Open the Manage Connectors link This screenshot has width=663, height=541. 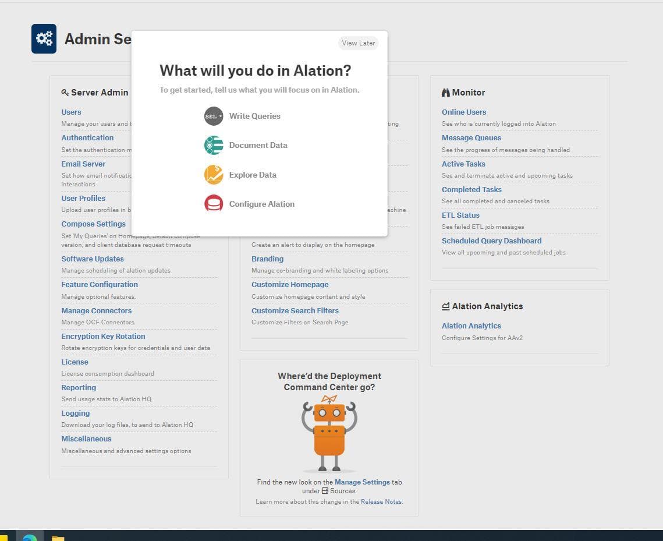(97, 310)
